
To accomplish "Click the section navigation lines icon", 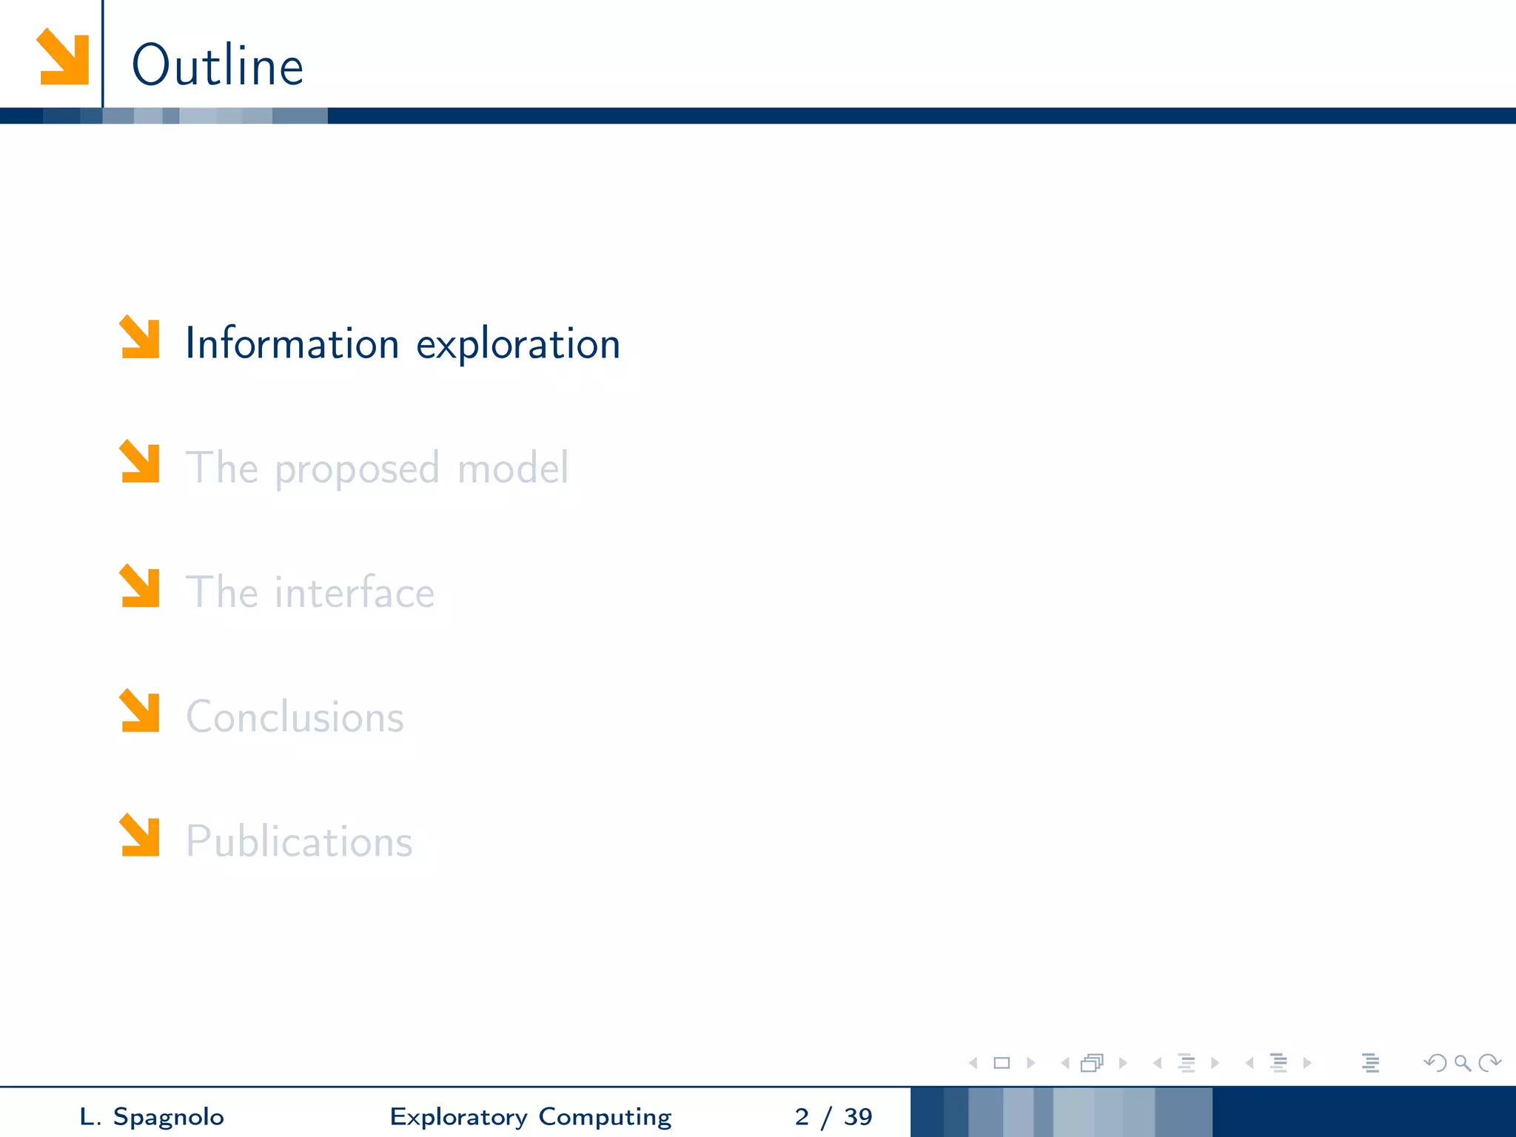I will (x=1278, y=1063).
